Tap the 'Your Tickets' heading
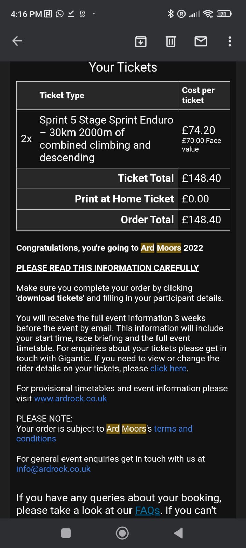The width and height of the screenshot is (246, 548). (123, 67)
